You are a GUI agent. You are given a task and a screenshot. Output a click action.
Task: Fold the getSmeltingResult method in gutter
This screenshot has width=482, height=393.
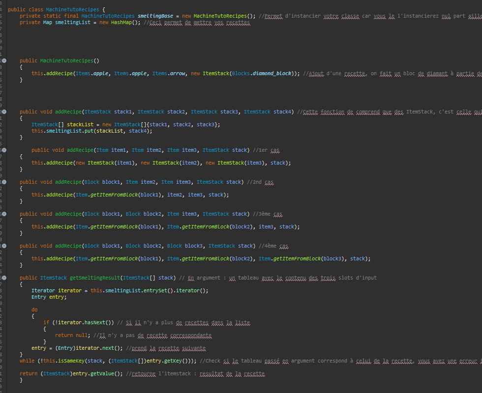coord(4,278)
